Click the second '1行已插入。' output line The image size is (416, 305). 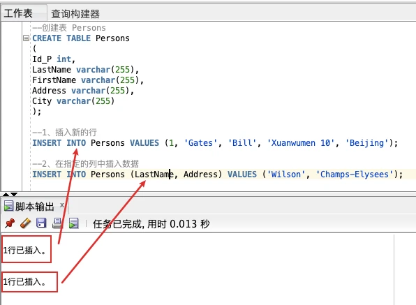(x=24, y=282)
